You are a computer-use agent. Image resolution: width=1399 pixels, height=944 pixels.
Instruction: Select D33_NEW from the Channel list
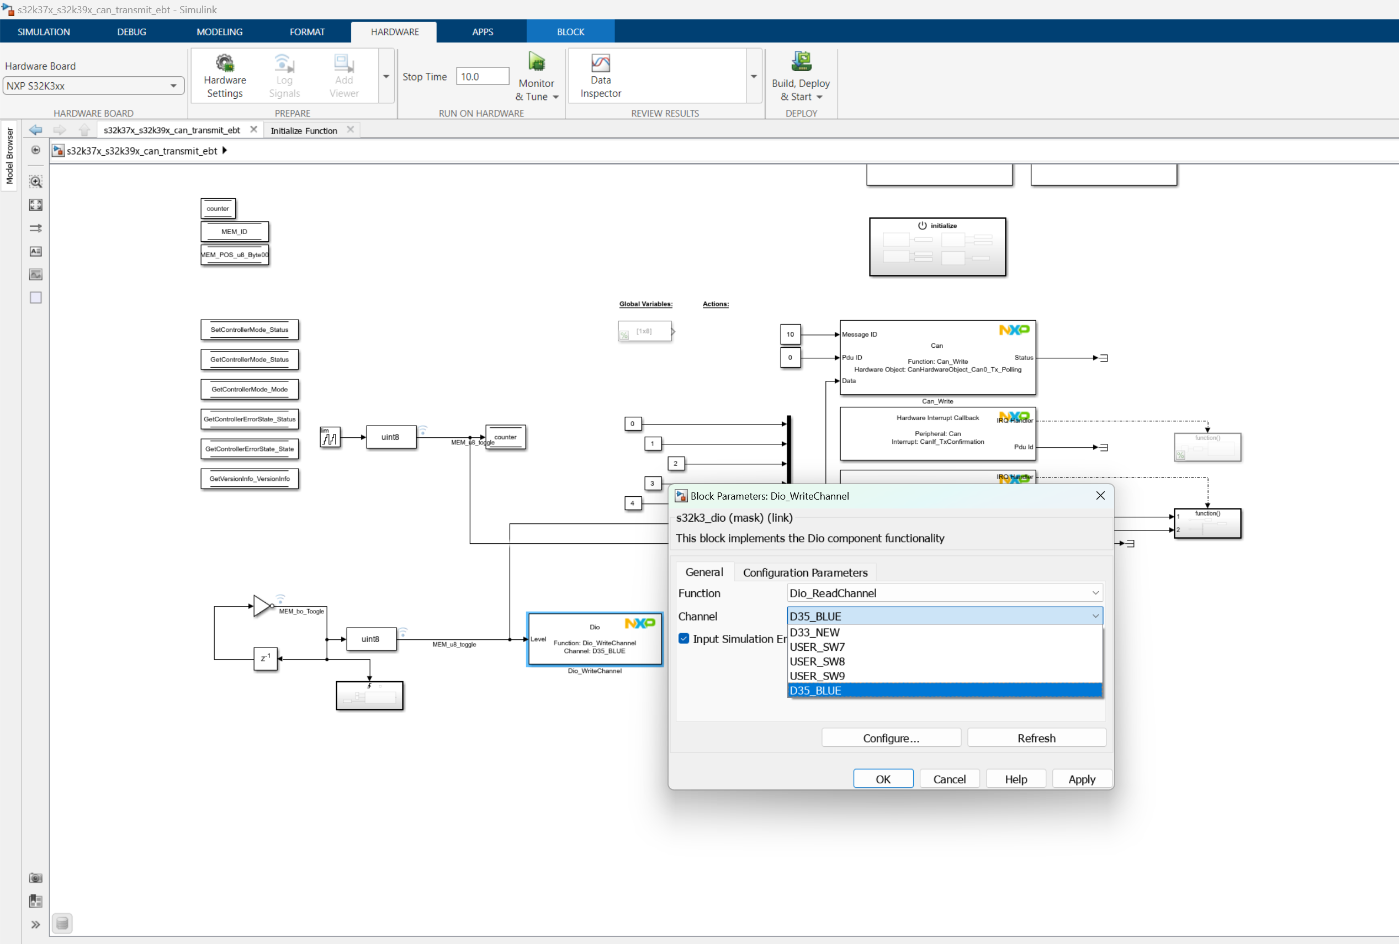(x=814, y=632)
